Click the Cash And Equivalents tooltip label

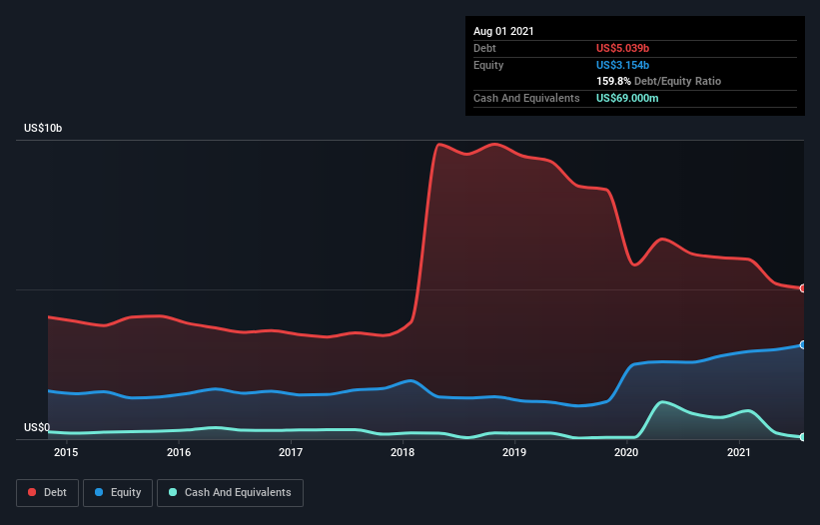tap(526, 98)
